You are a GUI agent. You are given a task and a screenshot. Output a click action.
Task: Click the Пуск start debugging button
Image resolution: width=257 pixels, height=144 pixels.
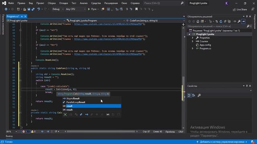[x=92, y=9]
